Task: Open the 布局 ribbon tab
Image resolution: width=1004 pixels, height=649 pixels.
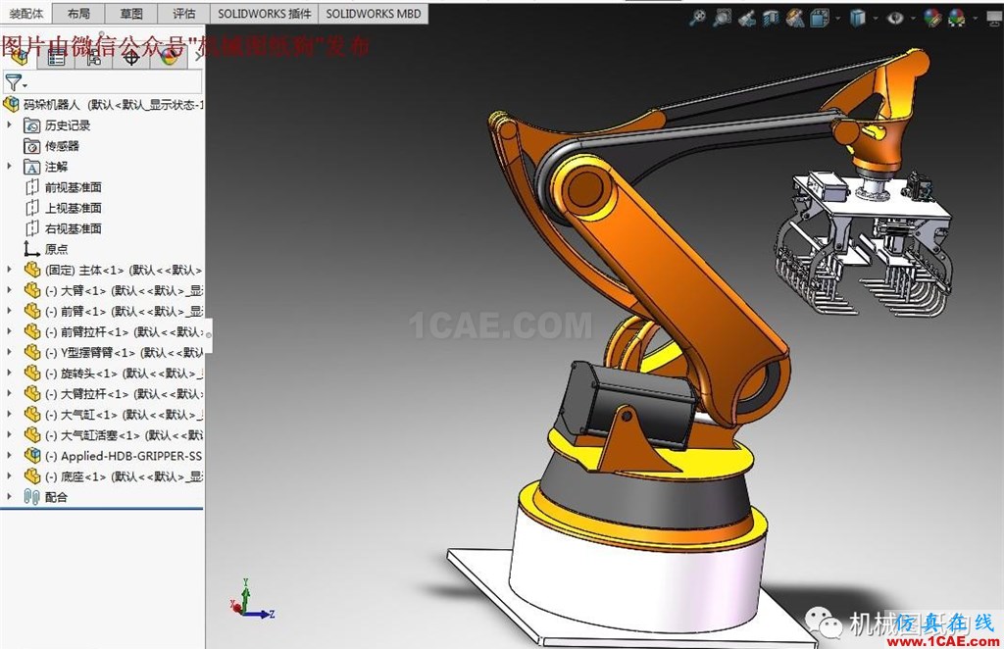Action: click(x=78, y=13)
